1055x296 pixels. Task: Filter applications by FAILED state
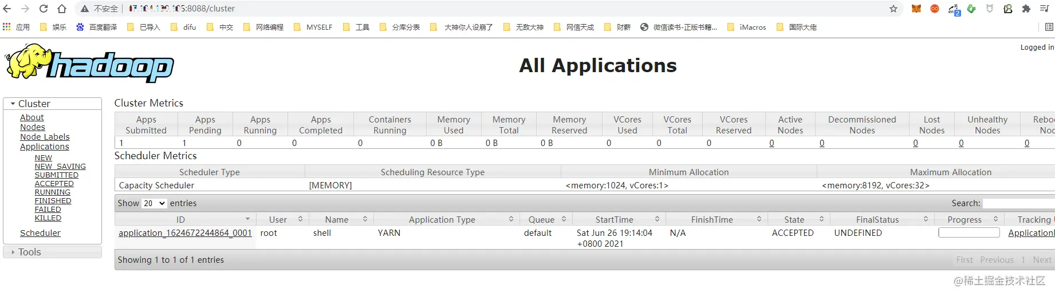pos(48,210)
